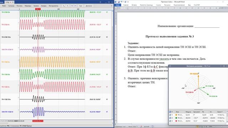The image size is (228, 128).
Task: Click the Redo icon in Word quick access
Action: [x=125, y=2]
